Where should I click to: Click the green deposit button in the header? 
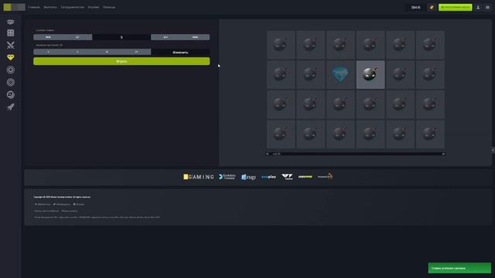(x=456, y=7)
